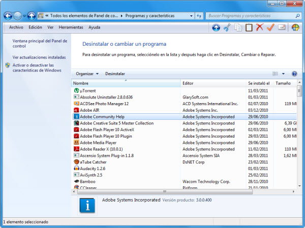The image size is (305, 228).
Task: Click the clipboard Paste icon
Action: click(x=249, y=27)
